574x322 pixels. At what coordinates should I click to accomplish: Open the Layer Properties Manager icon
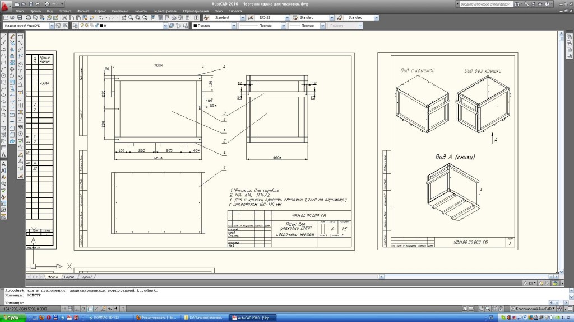[75, 26]
